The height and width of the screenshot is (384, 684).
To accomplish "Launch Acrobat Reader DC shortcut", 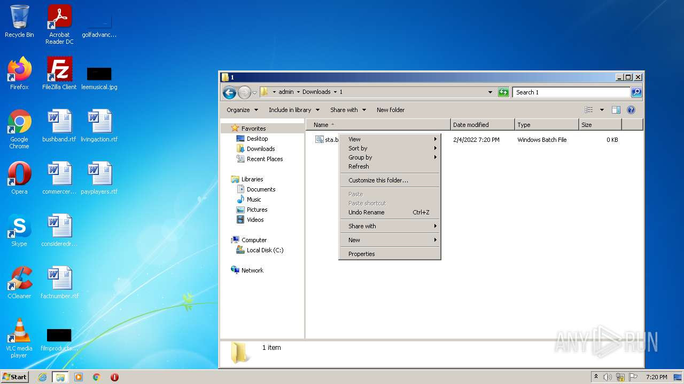I will pos(59,25).
